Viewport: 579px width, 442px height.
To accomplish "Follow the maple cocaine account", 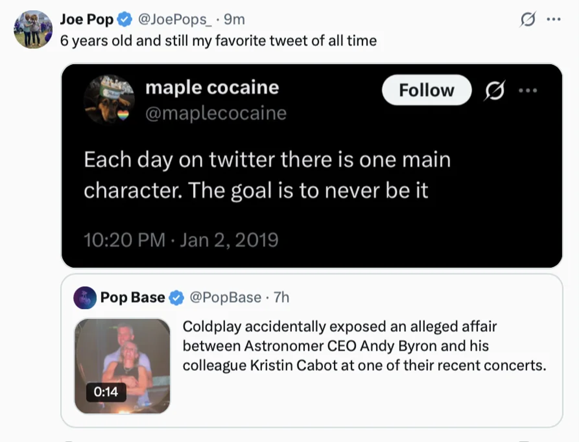I will [426, 90].
